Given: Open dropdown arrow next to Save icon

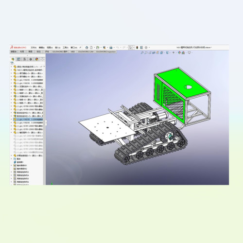Looking at the screenshot, I should tap(107, 48).
